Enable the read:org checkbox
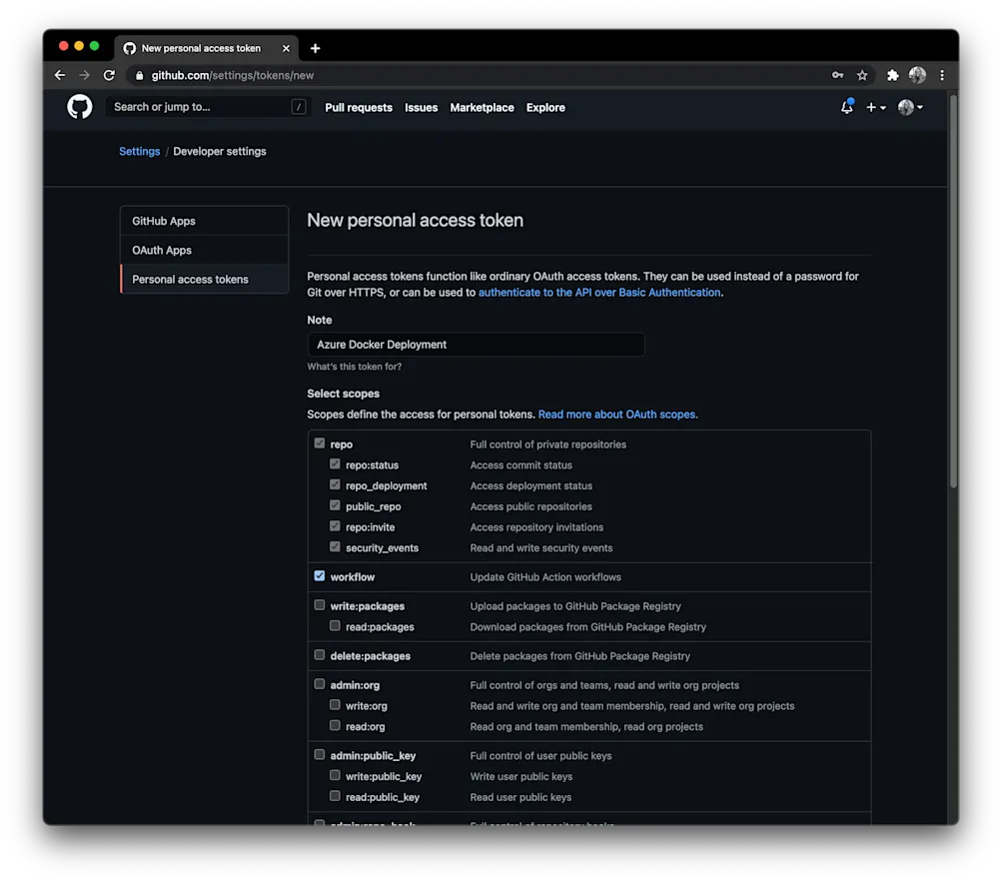Screen dimensions: 1002x882 coord(335,725)
